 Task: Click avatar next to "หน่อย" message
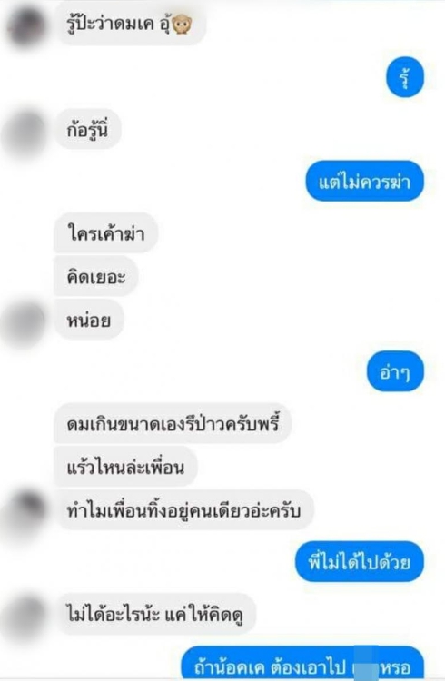coord(25,323)
